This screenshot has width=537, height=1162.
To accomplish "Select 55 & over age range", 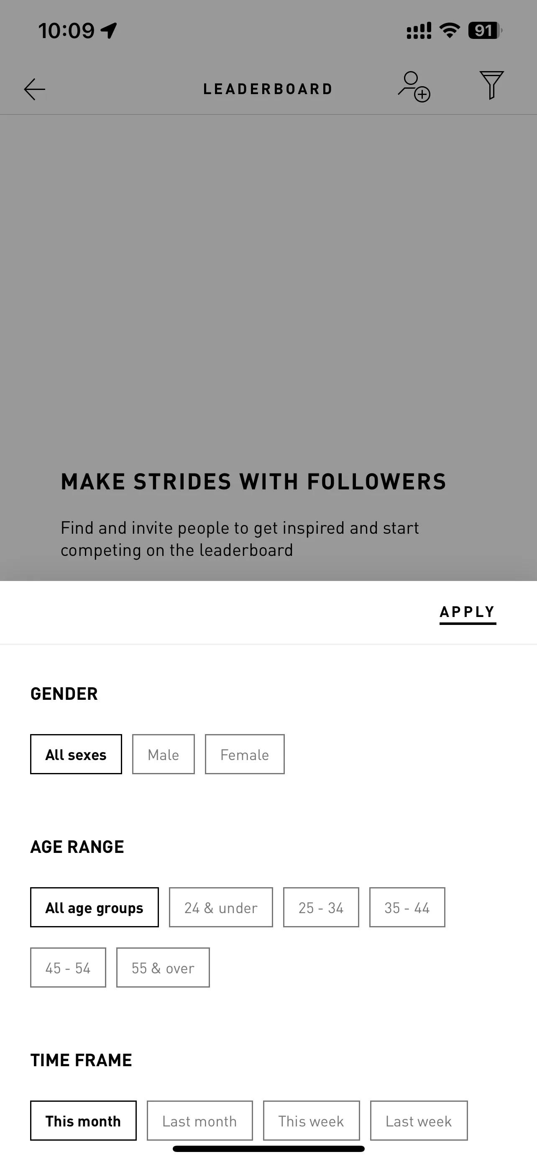I will pos(163,967).
